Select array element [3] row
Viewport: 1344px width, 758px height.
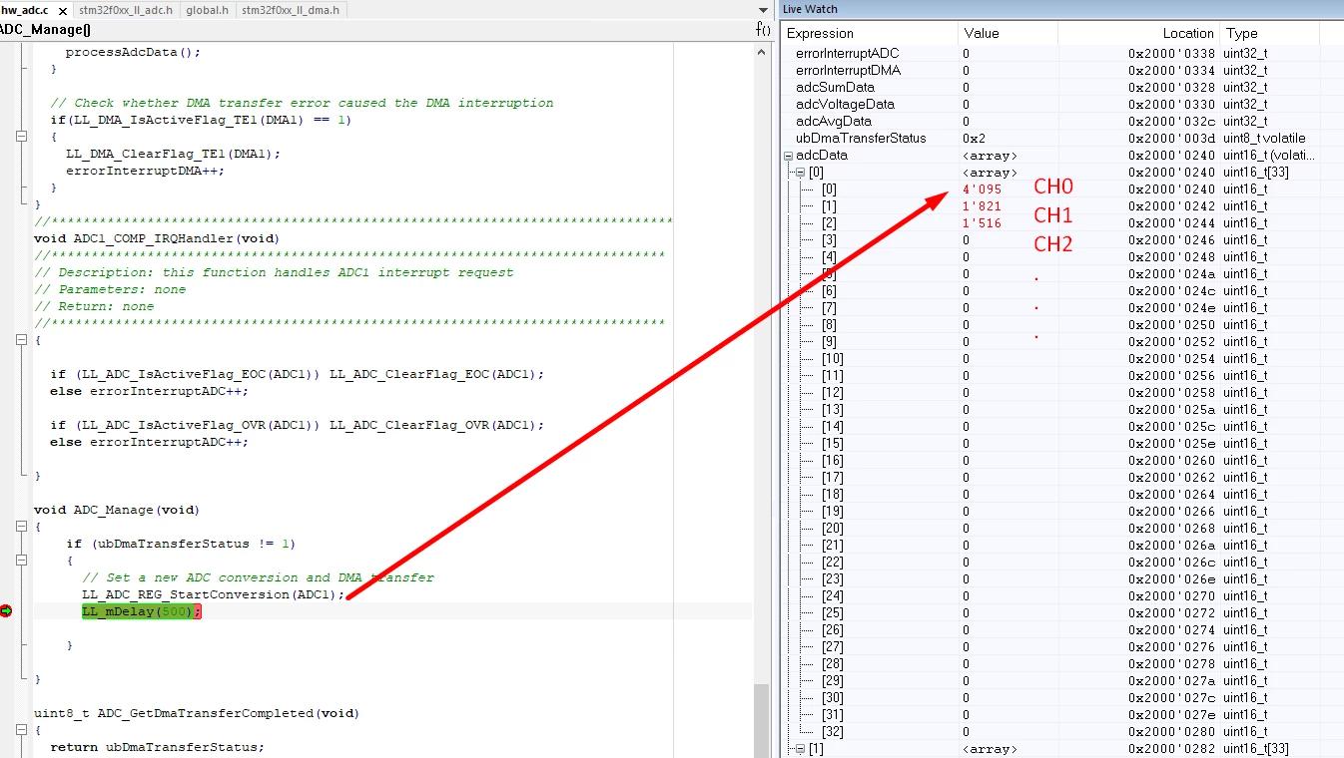[1062, 240]
